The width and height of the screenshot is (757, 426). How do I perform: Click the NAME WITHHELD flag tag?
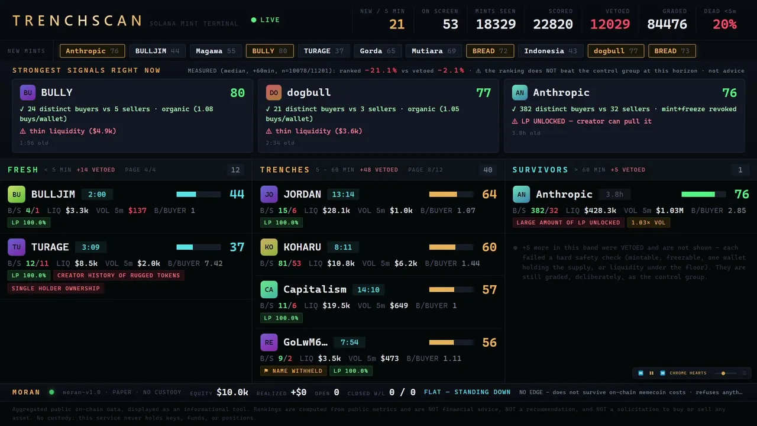293,371
